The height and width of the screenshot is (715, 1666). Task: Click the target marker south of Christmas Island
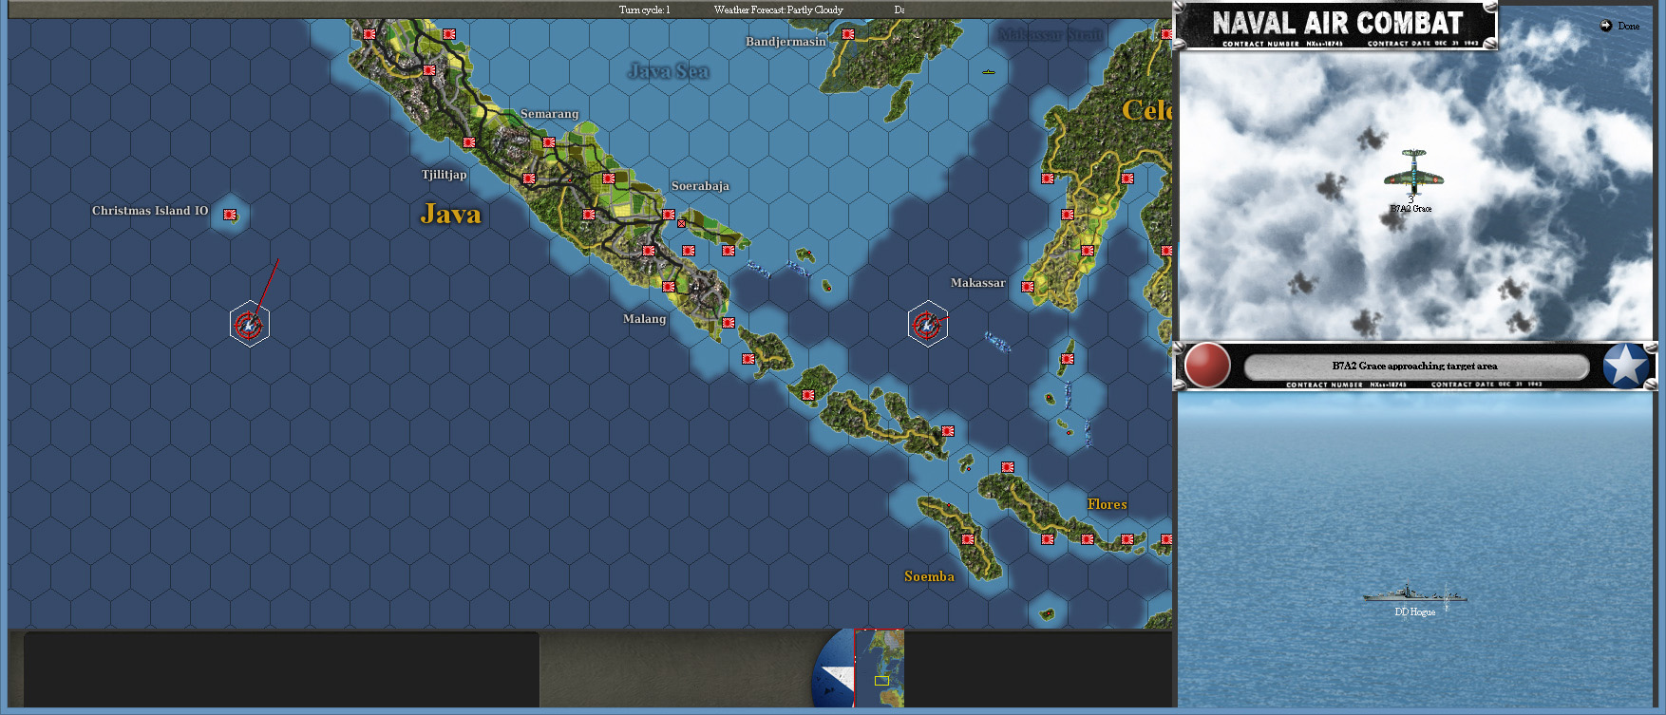pos(250,325)
